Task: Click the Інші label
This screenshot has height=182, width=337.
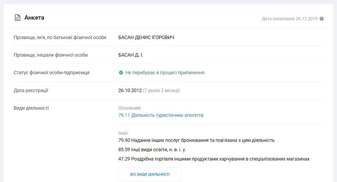Action: (123, 133)
